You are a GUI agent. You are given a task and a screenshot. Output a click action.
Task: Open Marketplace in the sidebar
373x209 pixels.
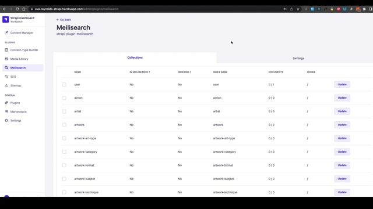click(x=16, y=111)
